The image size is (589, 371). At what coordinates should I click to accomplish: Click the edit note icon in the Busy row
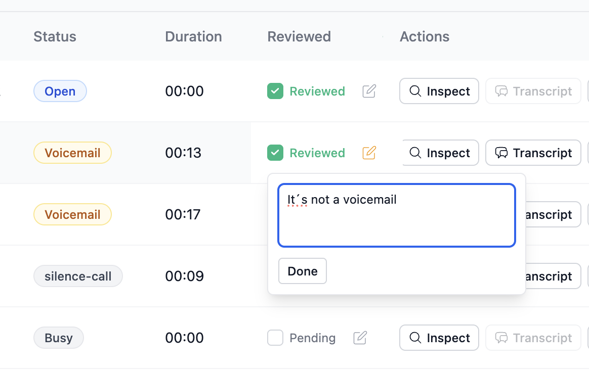(x=360, y=338)
